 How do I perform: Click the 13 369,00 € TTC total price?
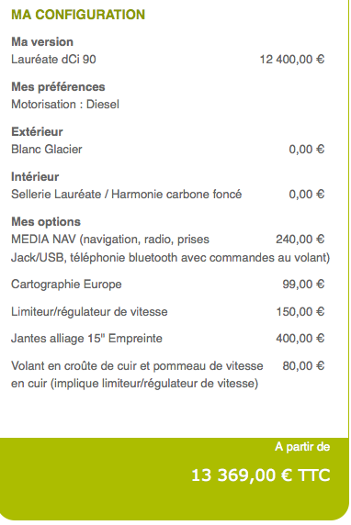tap(261, 475)
